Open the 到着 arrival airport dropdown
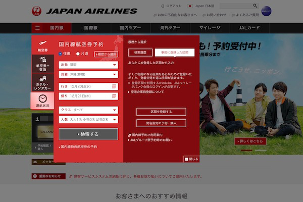This screenshot has height=202, width=303. pyautogui.click(x=88, y=74)
